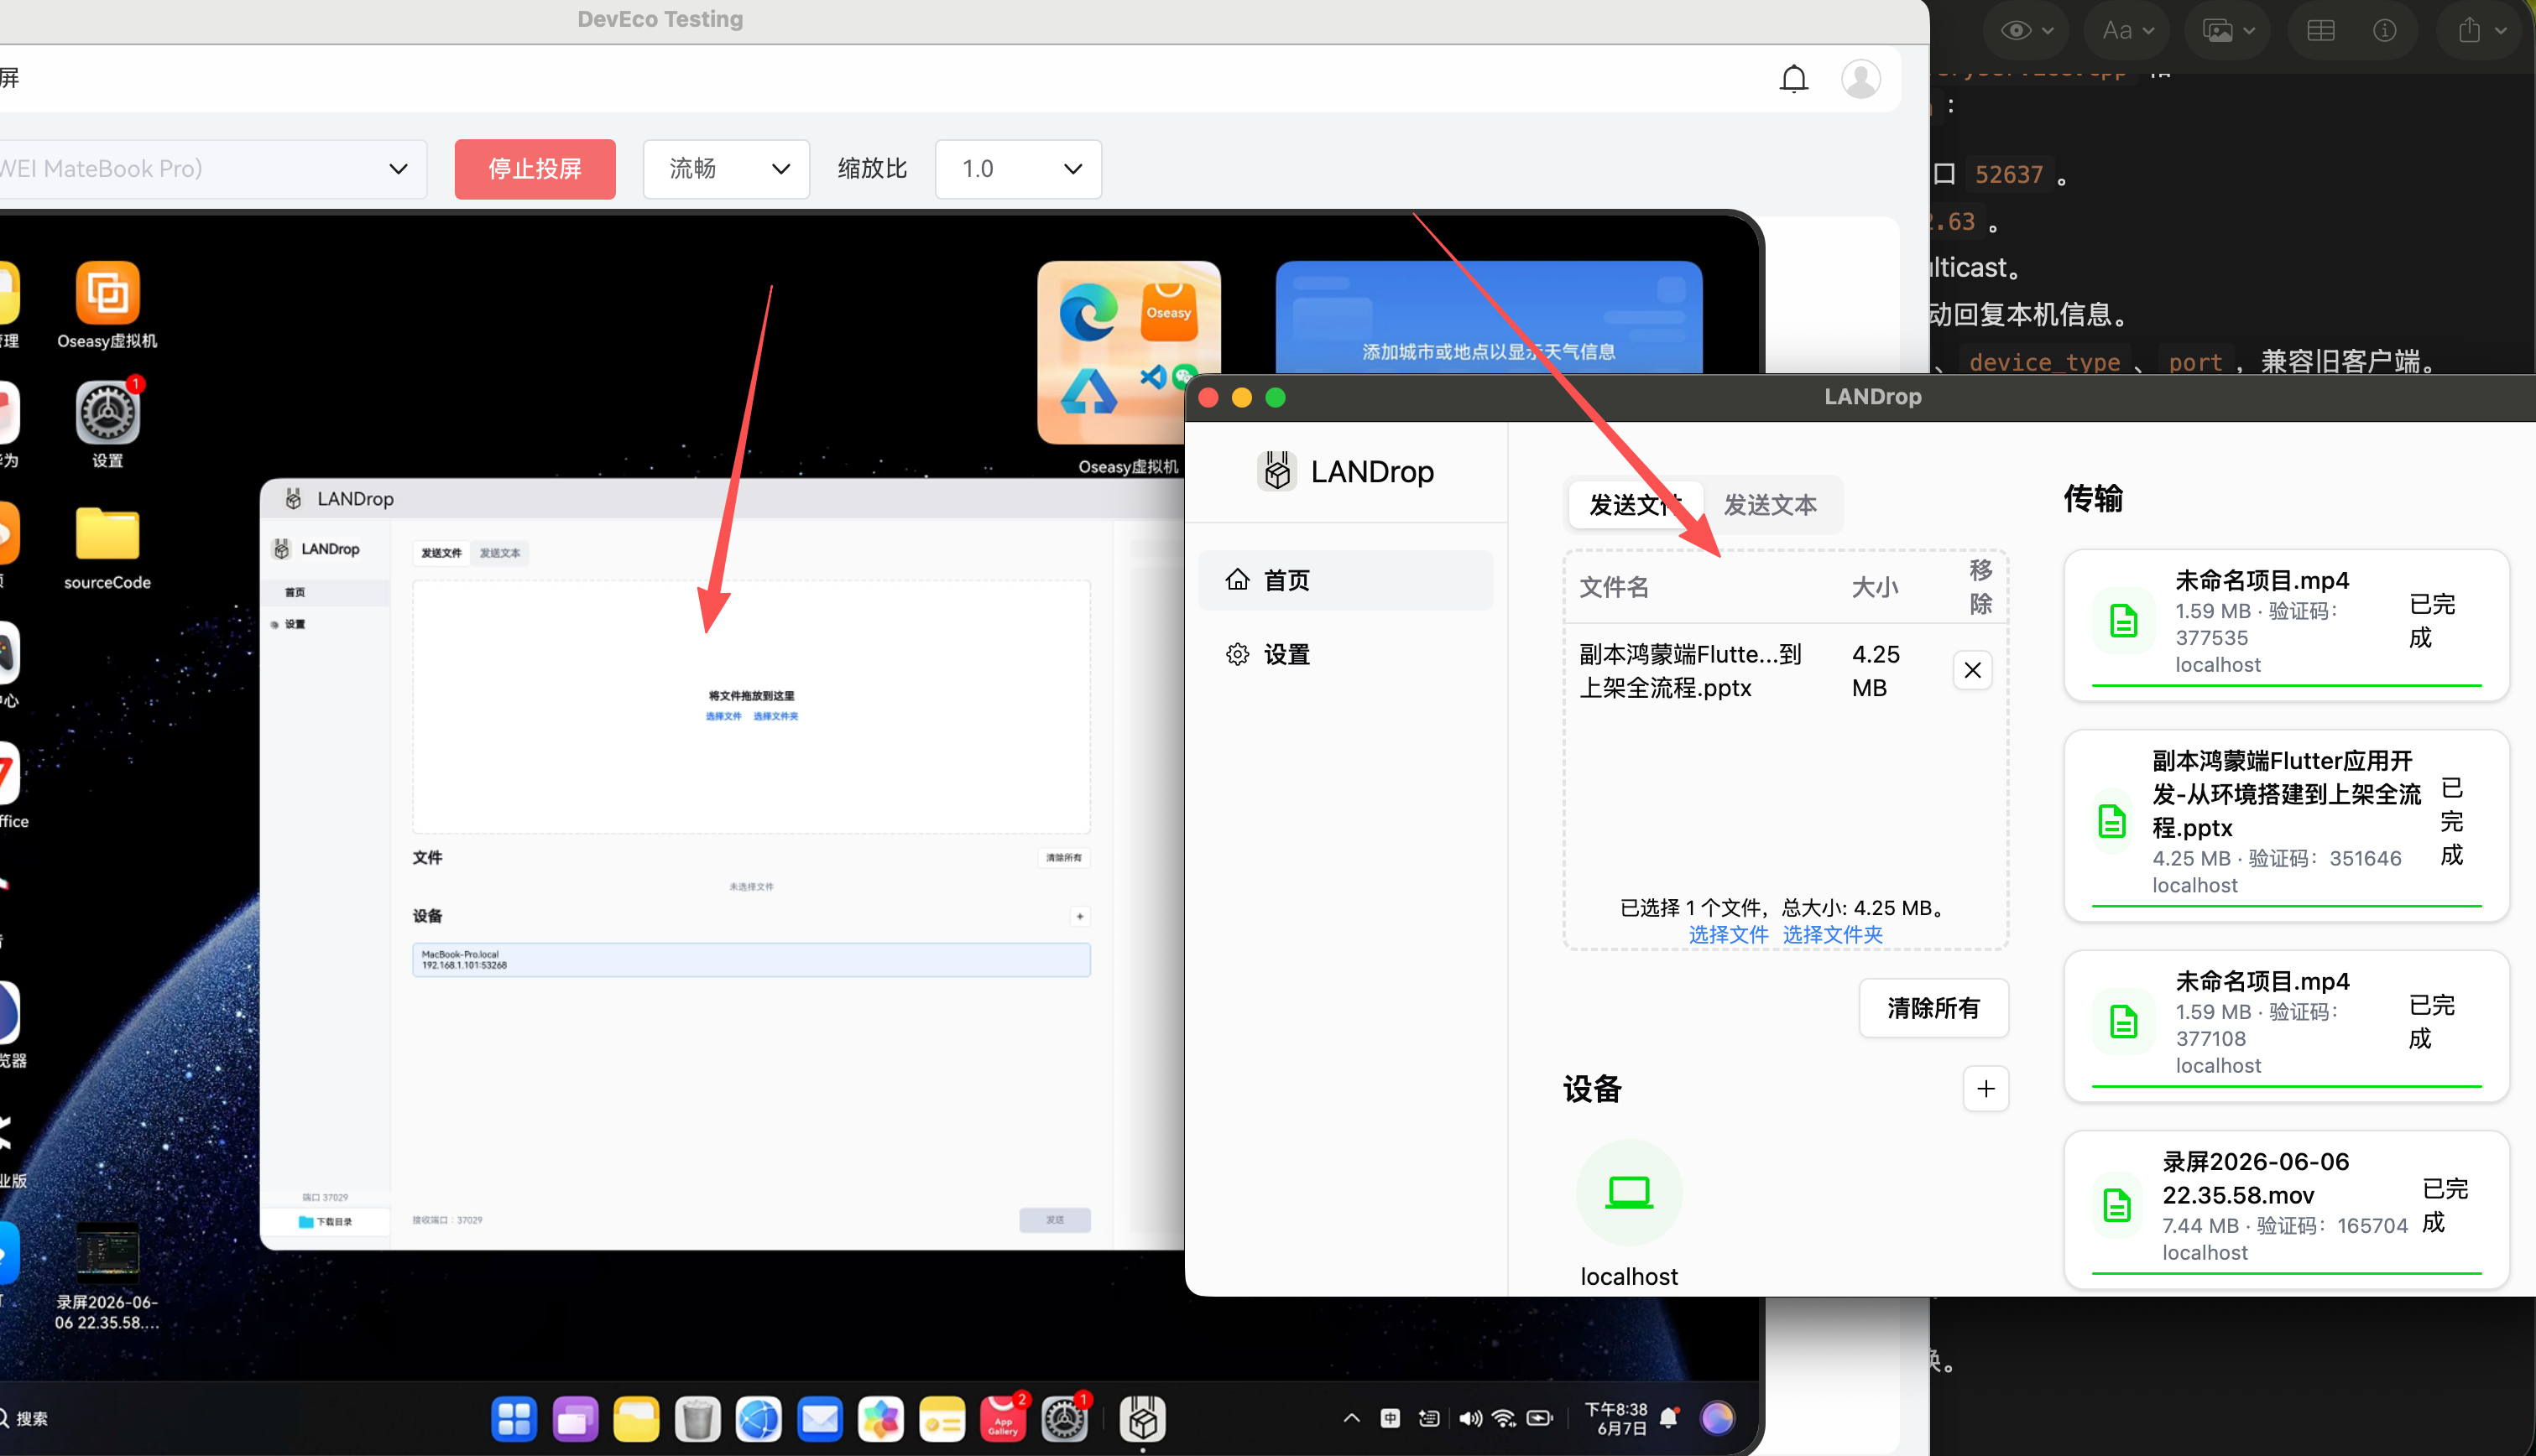The width and height of the screenshot is (2536, 1456).
Task: Open the 缩放比 1.0 scale dropdown
Action: pyautogui.click(x=1017, y=169)
